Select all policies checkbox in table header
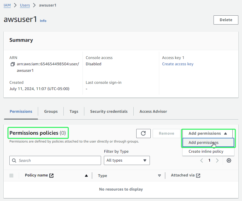Image resolution: width=242 pixels, height=201 pixels. (11, 175)
